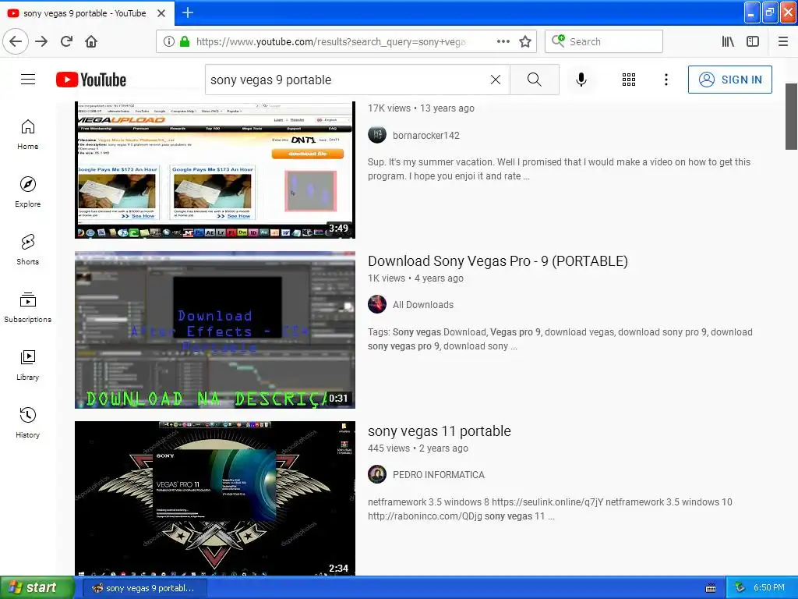Bookmark this page with the star
The image size is (798, 599).
click(x=525, y=41)
